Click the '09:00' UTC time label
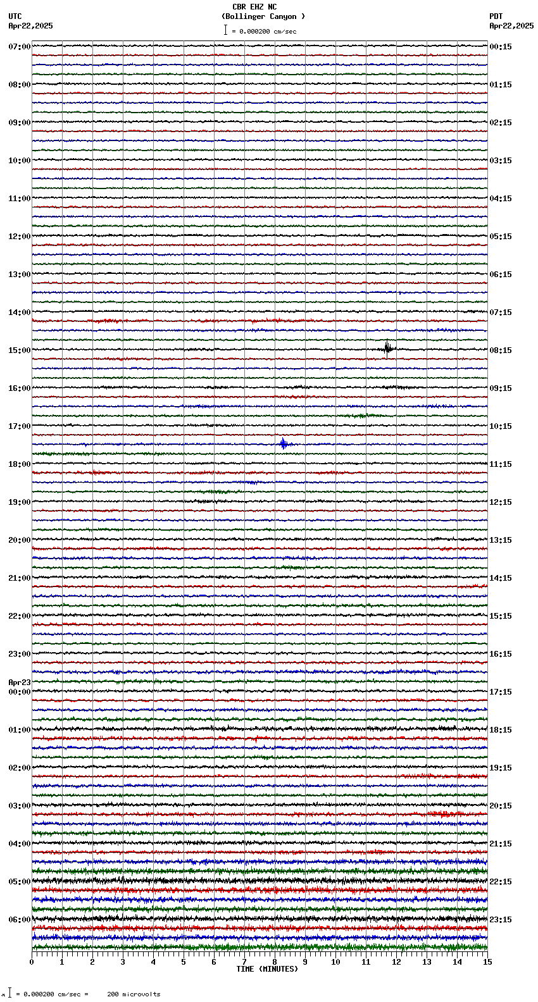Image resolution: width=538 pixels, height=1002 pixels. pyautogui.click(x=20, y=123)
